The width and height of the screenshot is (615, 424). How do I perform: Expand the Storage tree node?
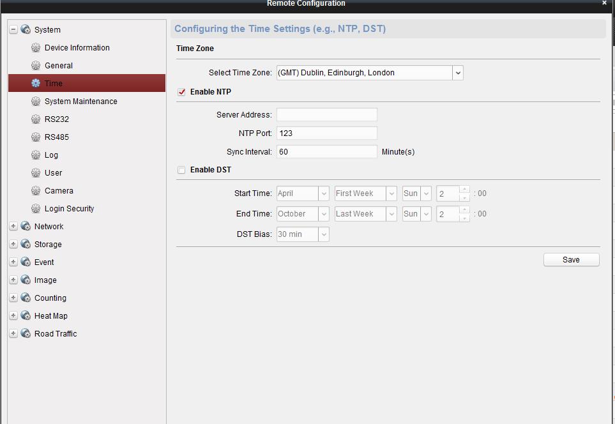pos(13,245)
